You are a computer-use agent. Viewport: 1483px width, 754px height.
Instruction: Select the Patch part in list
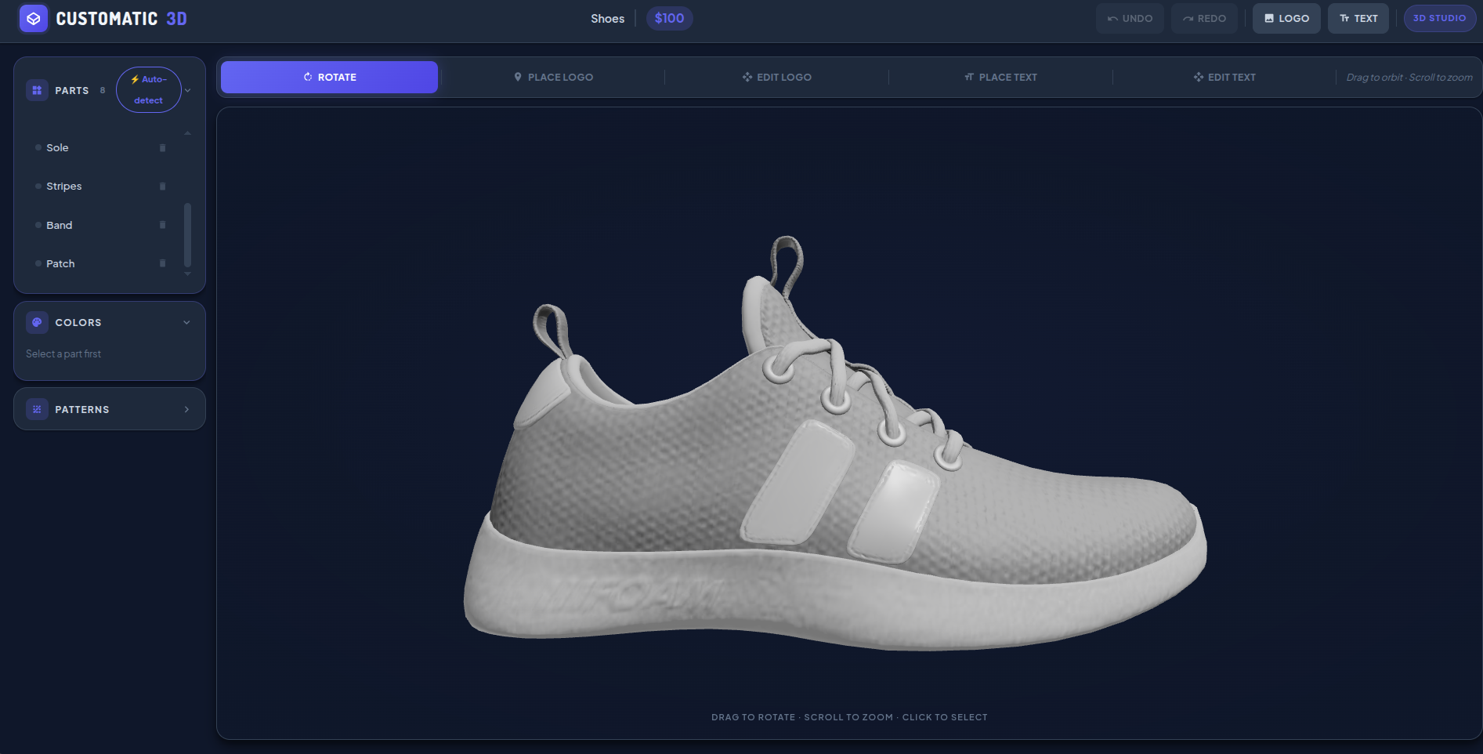[103, 263]
